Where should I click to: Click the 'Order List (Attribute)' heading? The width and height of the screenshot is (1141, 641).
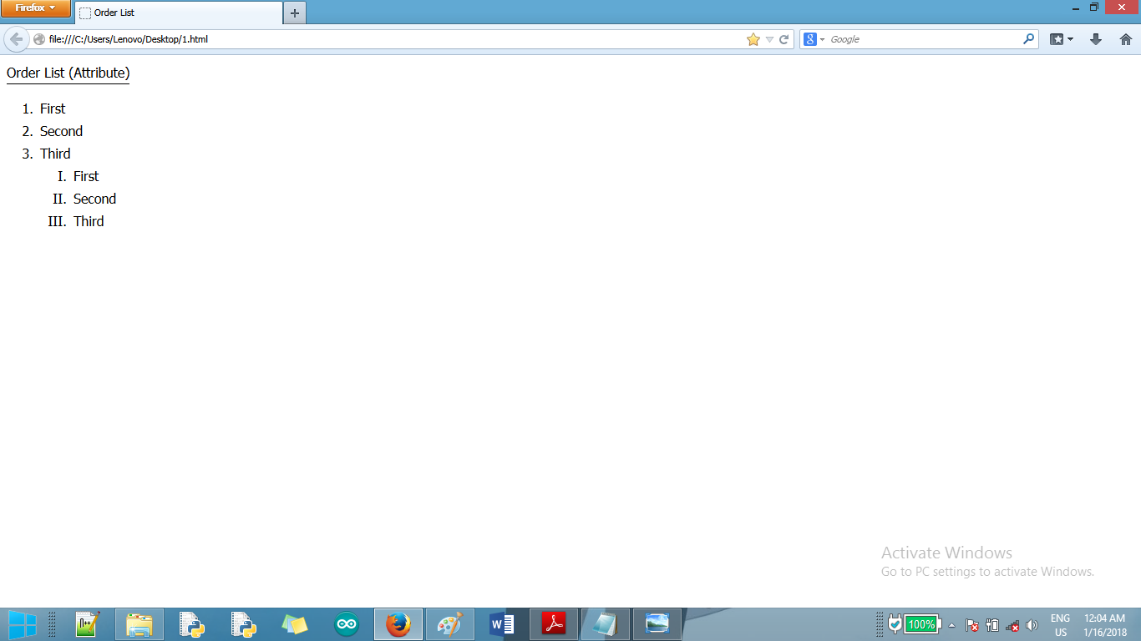[x=68, y=73]
